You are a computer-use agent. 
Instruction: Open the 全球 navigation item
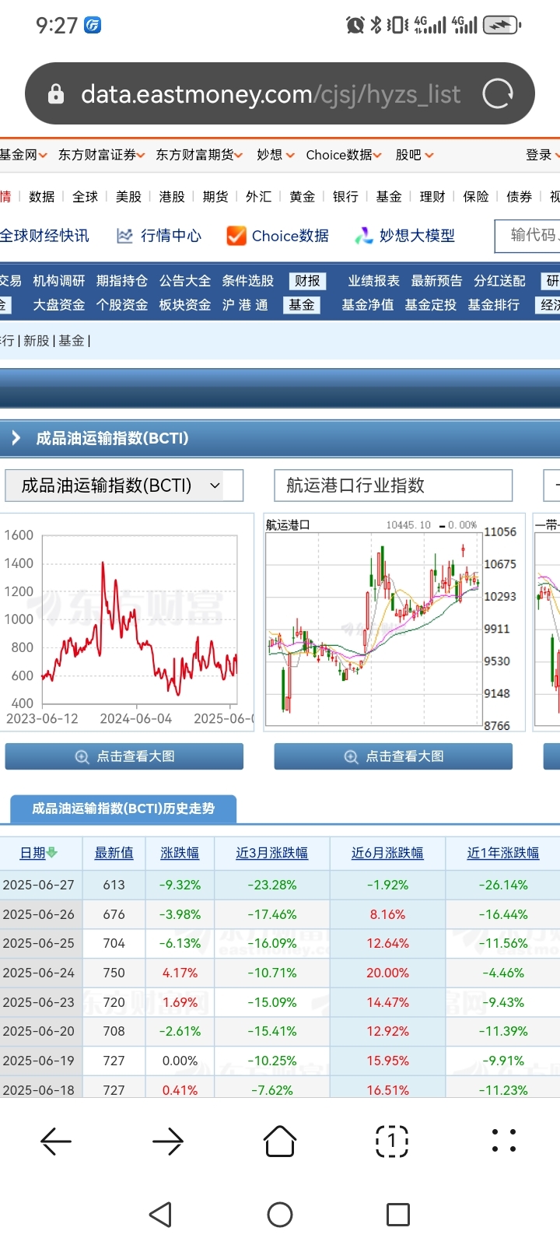[x=85, y=197]
